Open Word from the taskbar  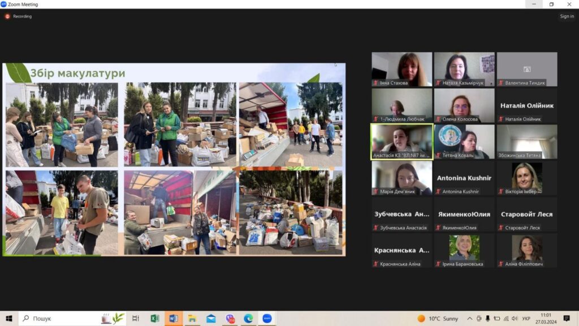[x=174, y=319]
